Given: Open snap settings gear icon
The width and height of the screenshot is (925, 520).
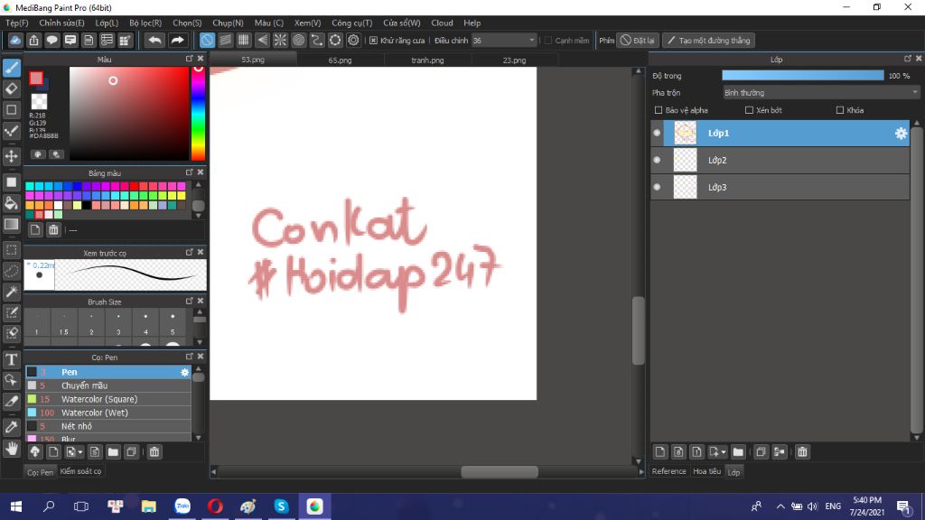Looking at the screenshot, I should 353,40.
